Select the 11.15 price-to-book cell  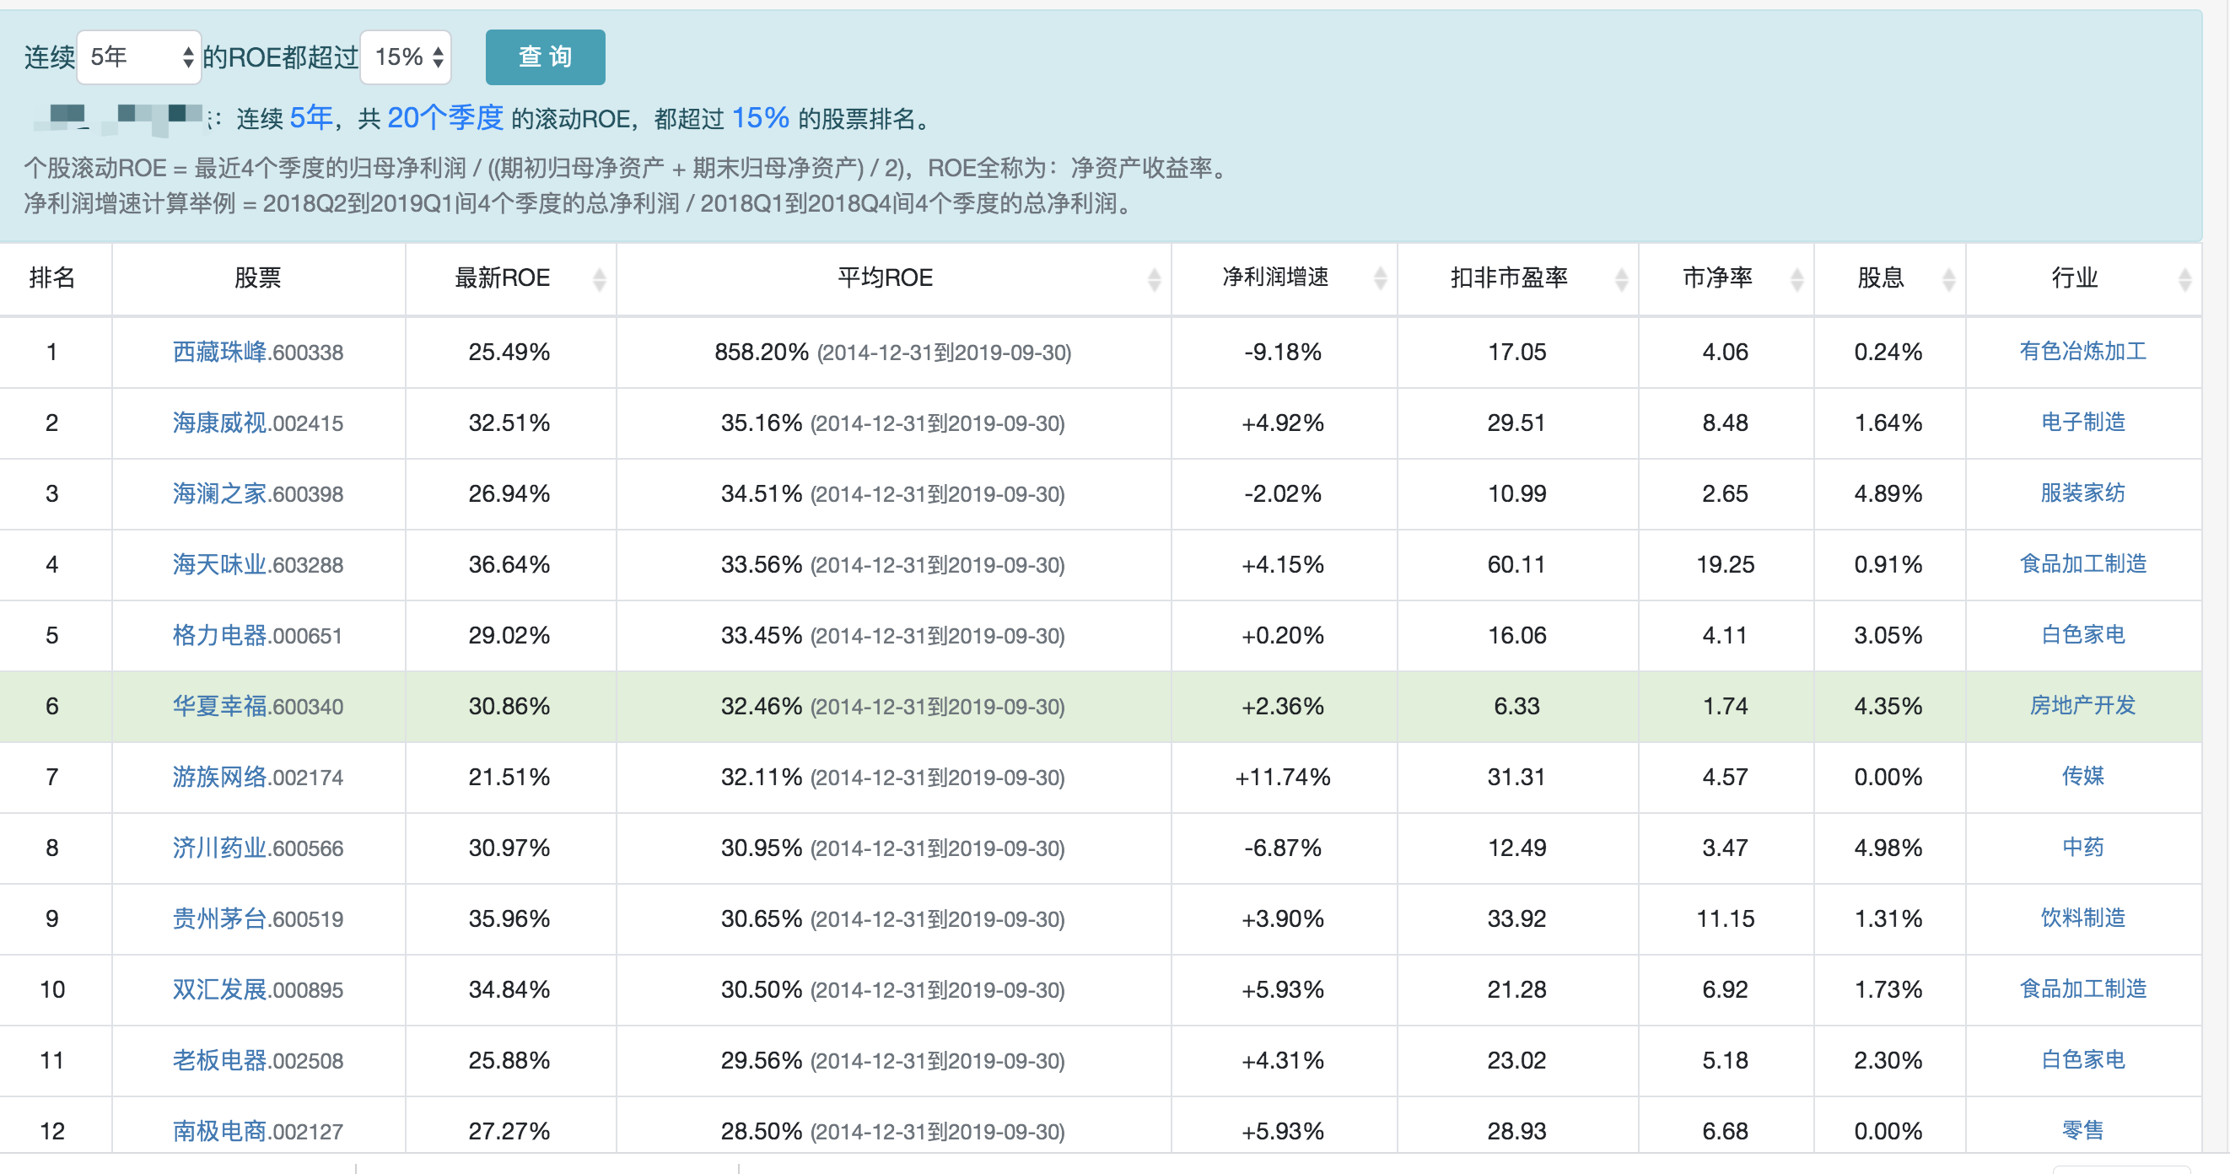(1726, 918)
